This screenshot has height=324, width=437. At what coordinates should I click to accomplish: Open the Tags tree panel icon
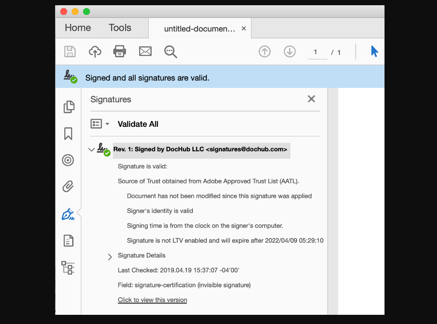tap(68, 268)
